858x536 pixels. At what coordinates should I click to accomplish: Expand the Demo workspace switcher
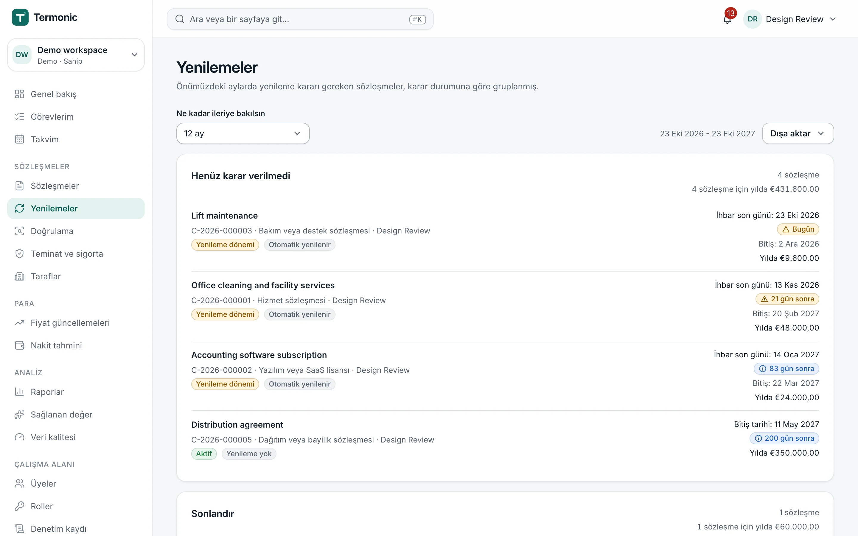(x=76, y=55)
